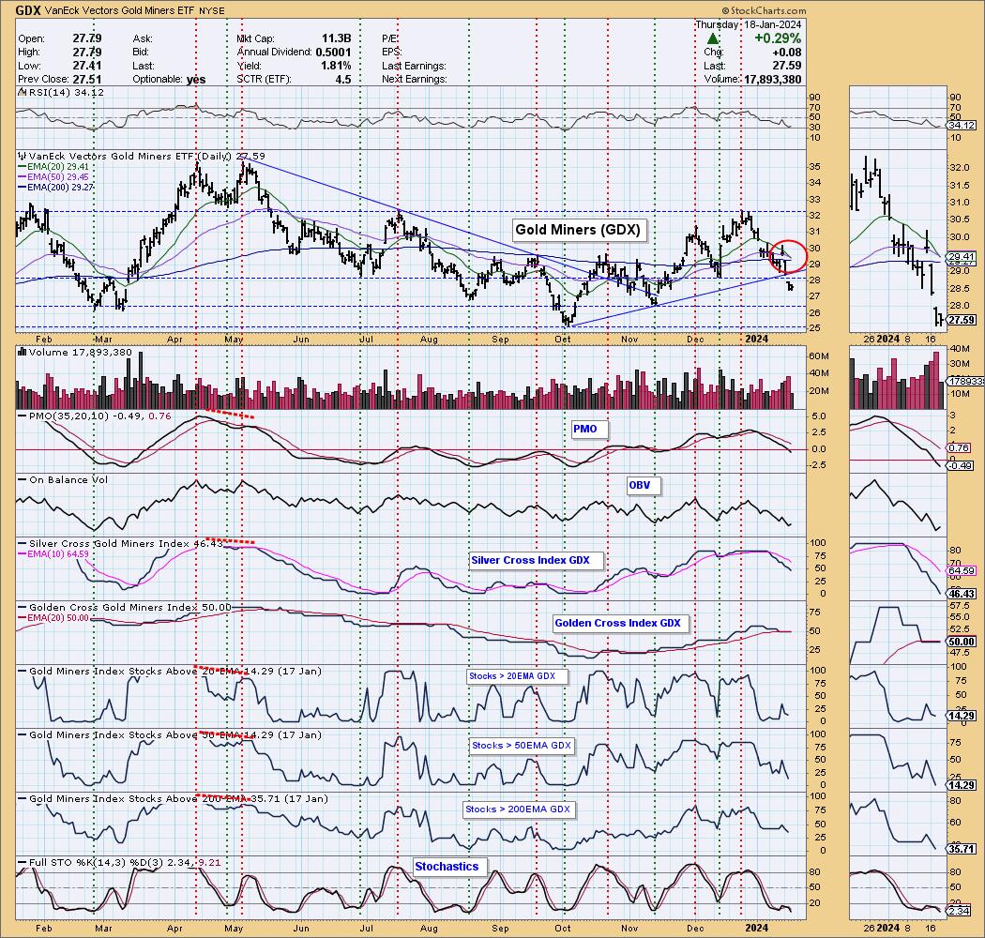Click the Optionable yes field
This screenshot has height=938, width=985.
[x=169, y=79]
